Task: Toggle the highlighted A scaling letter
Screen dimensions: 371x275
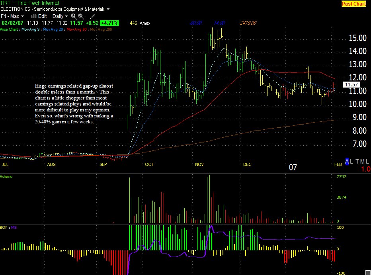Action: click(x=347, y=162)
